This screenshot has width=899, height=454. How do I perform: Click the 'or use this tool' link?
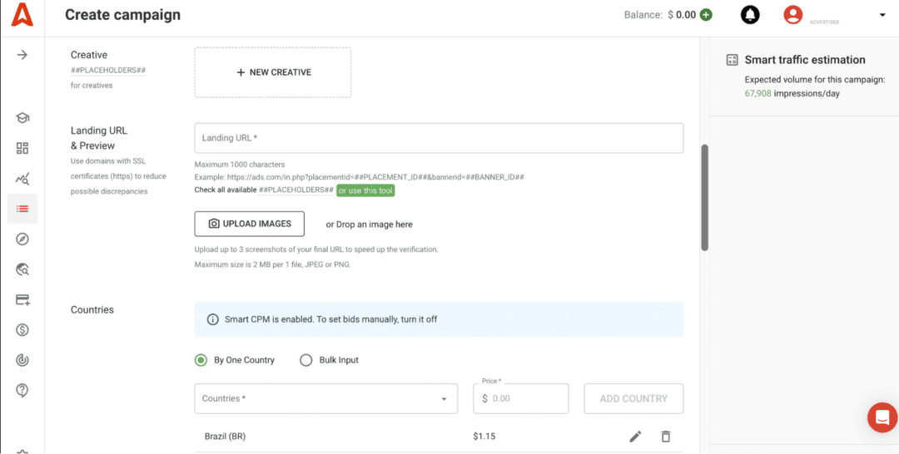tap(365, 190)
